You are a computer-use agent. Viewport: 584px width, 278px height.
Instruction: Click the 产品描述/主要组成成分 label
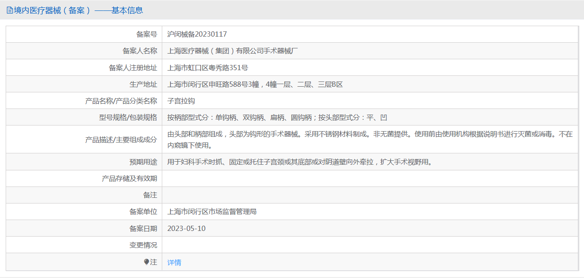tap(121, 139)
